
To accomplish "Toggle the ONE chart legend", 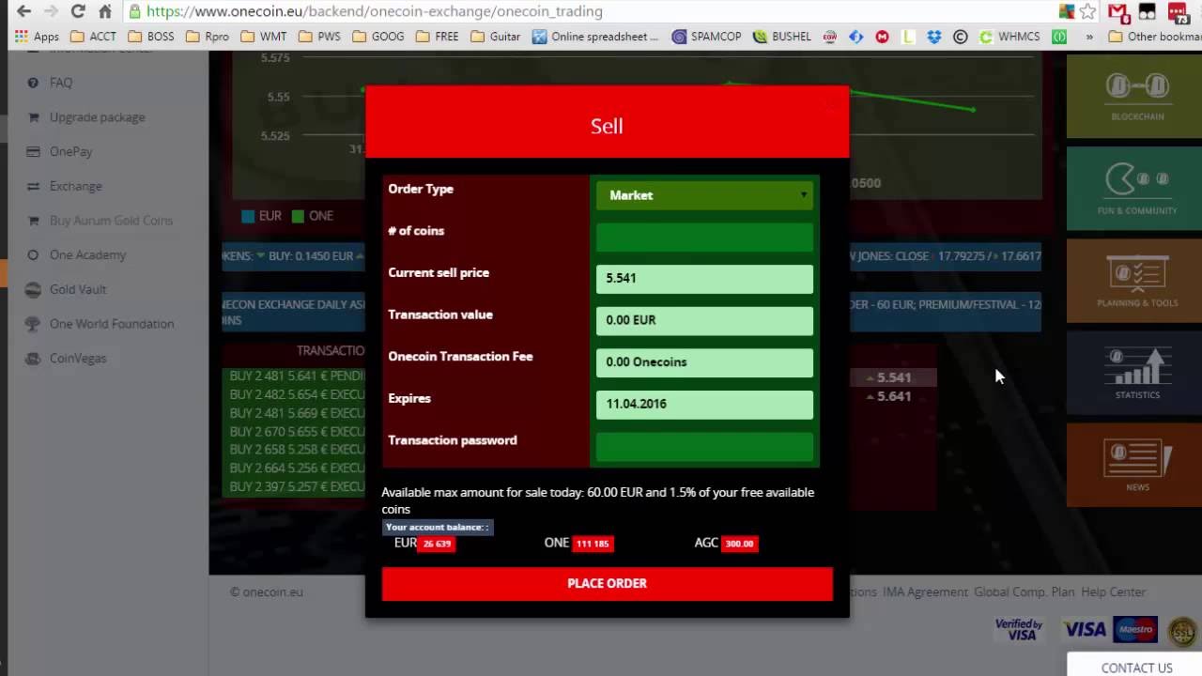I will click(x=313, y=216).
